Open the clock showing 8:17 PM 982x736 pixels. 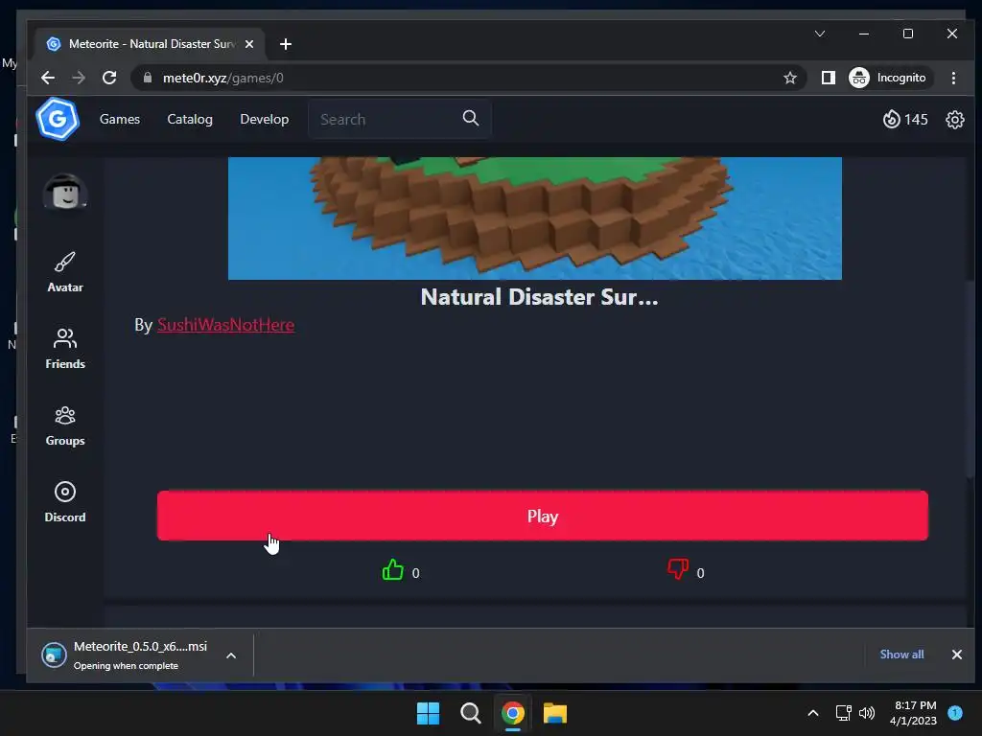coord(913,713)
